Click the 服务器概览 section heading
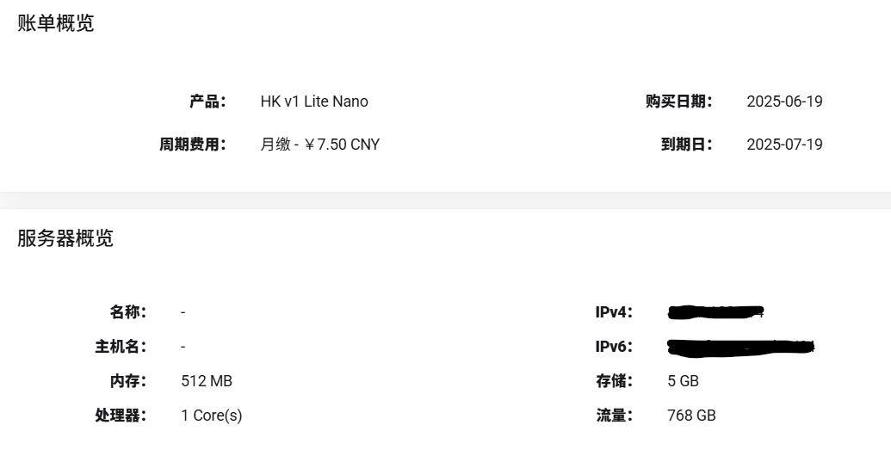Image resolution: width=891 pixels, height=462 pixels. [x=65, y=238]
